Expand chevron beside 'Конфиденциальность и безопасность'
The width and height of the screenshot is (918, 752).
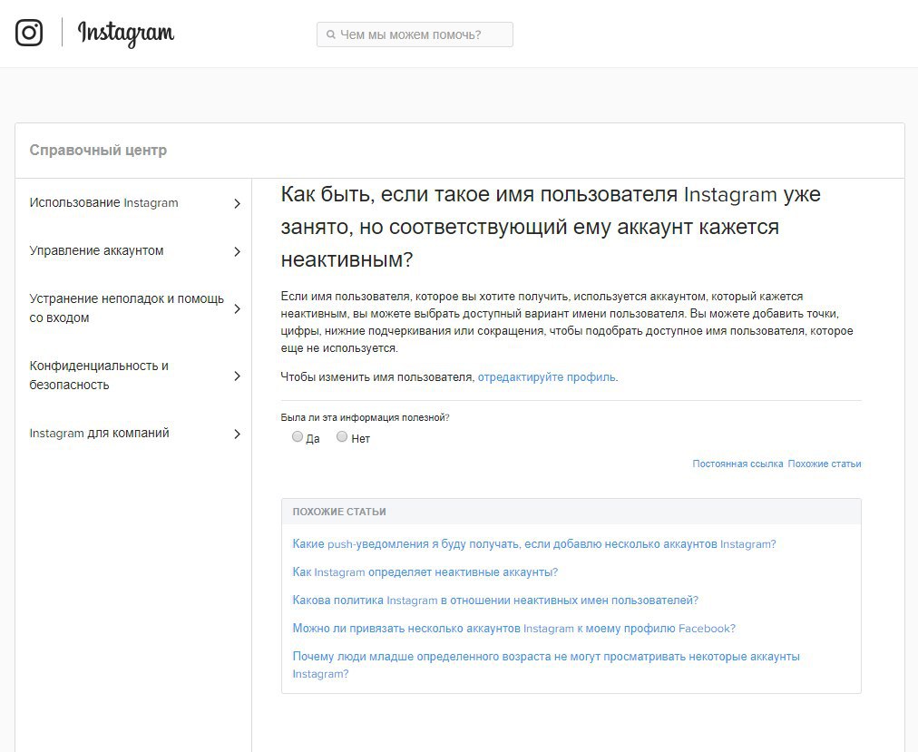pos(237,376)
